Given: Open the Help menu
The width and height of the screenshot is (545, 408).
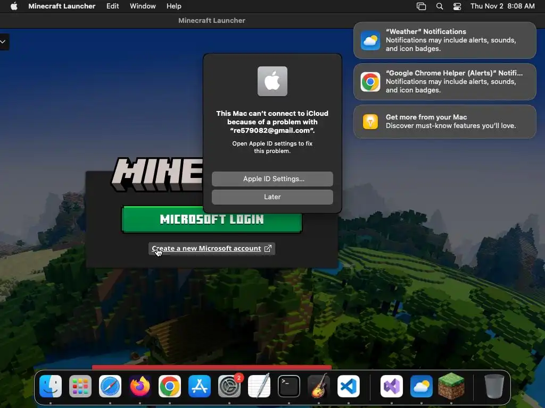Looking at the screenshot, I should coord(174,6).
